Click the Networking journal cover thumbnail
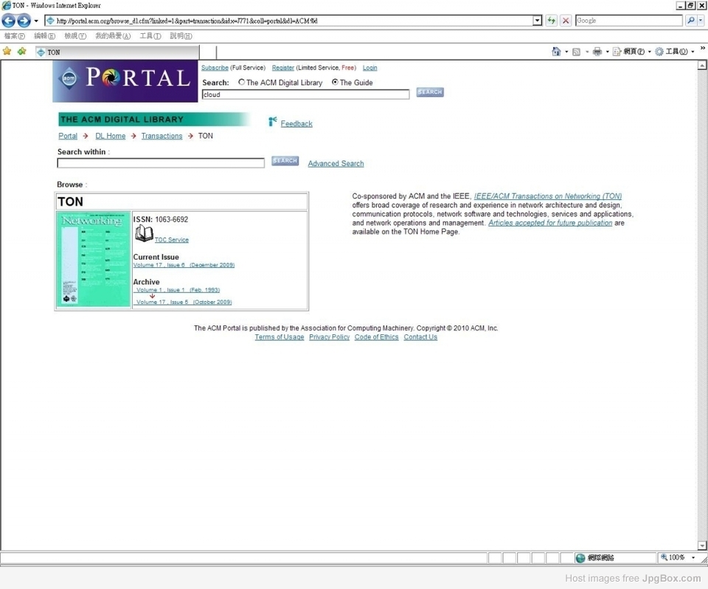Viewport: 708px width, 589px height. pos(94,260)
